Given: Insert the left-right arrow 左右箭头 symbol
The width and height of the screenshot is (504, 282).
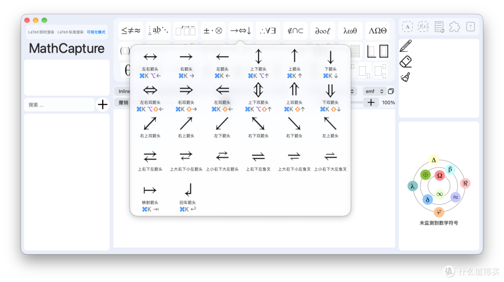Looking at the screenshot, I should click(150, 57).
